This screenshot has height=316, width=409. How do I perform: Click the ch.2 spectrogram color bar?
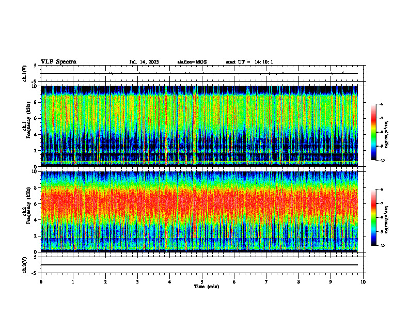click(x=373, y=217)
